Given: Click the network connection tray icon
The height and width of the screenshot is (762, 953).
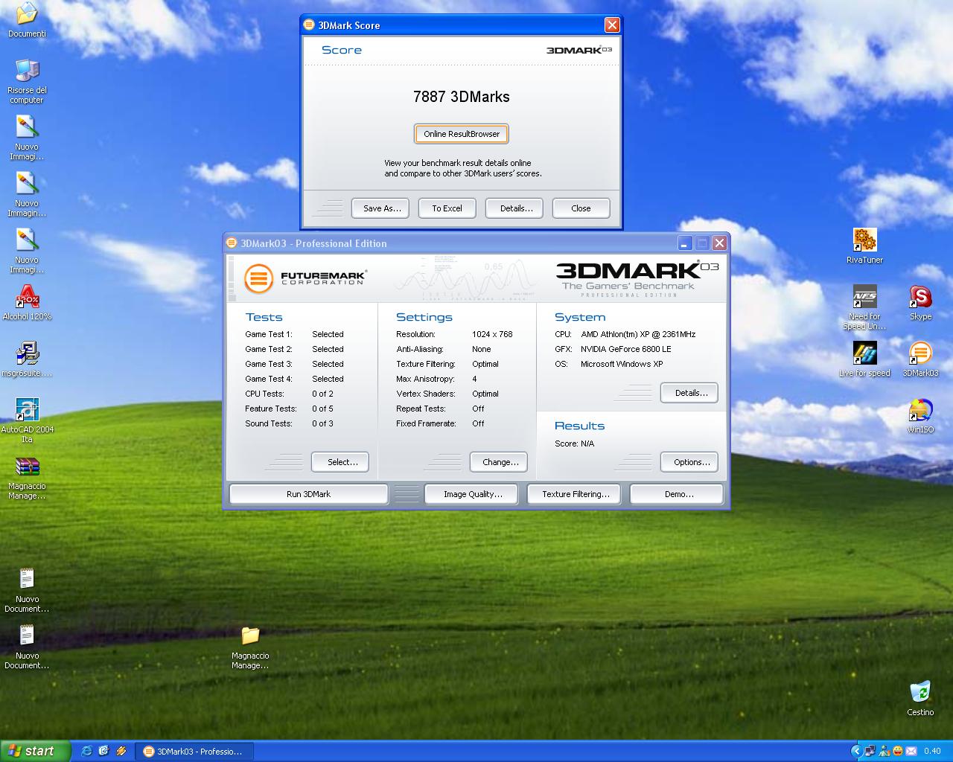Looking at the screenshot, I should 870,751.
